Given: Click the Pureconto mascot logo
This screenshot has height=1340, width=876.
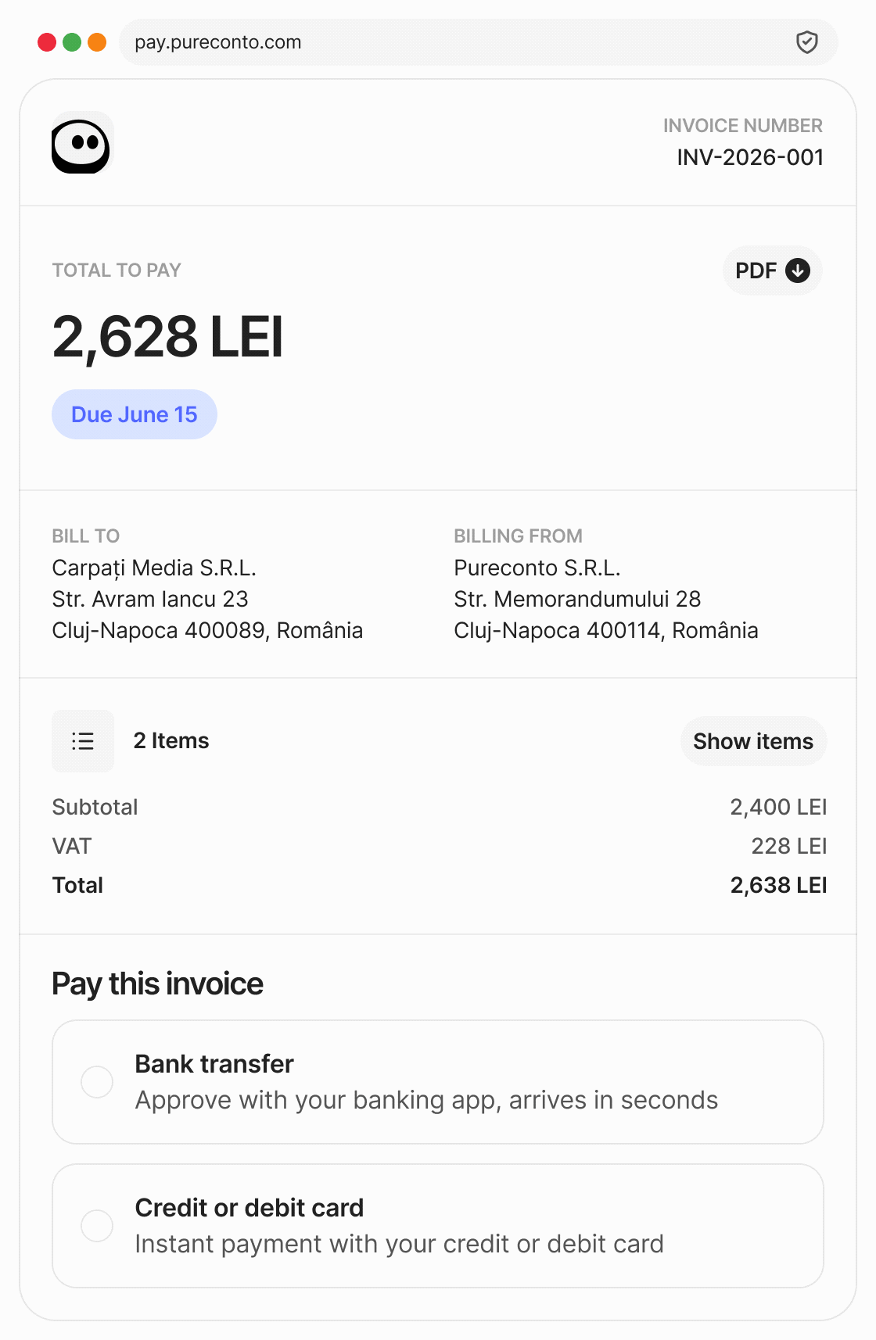Looking at the screenshot, I should 82,142.
